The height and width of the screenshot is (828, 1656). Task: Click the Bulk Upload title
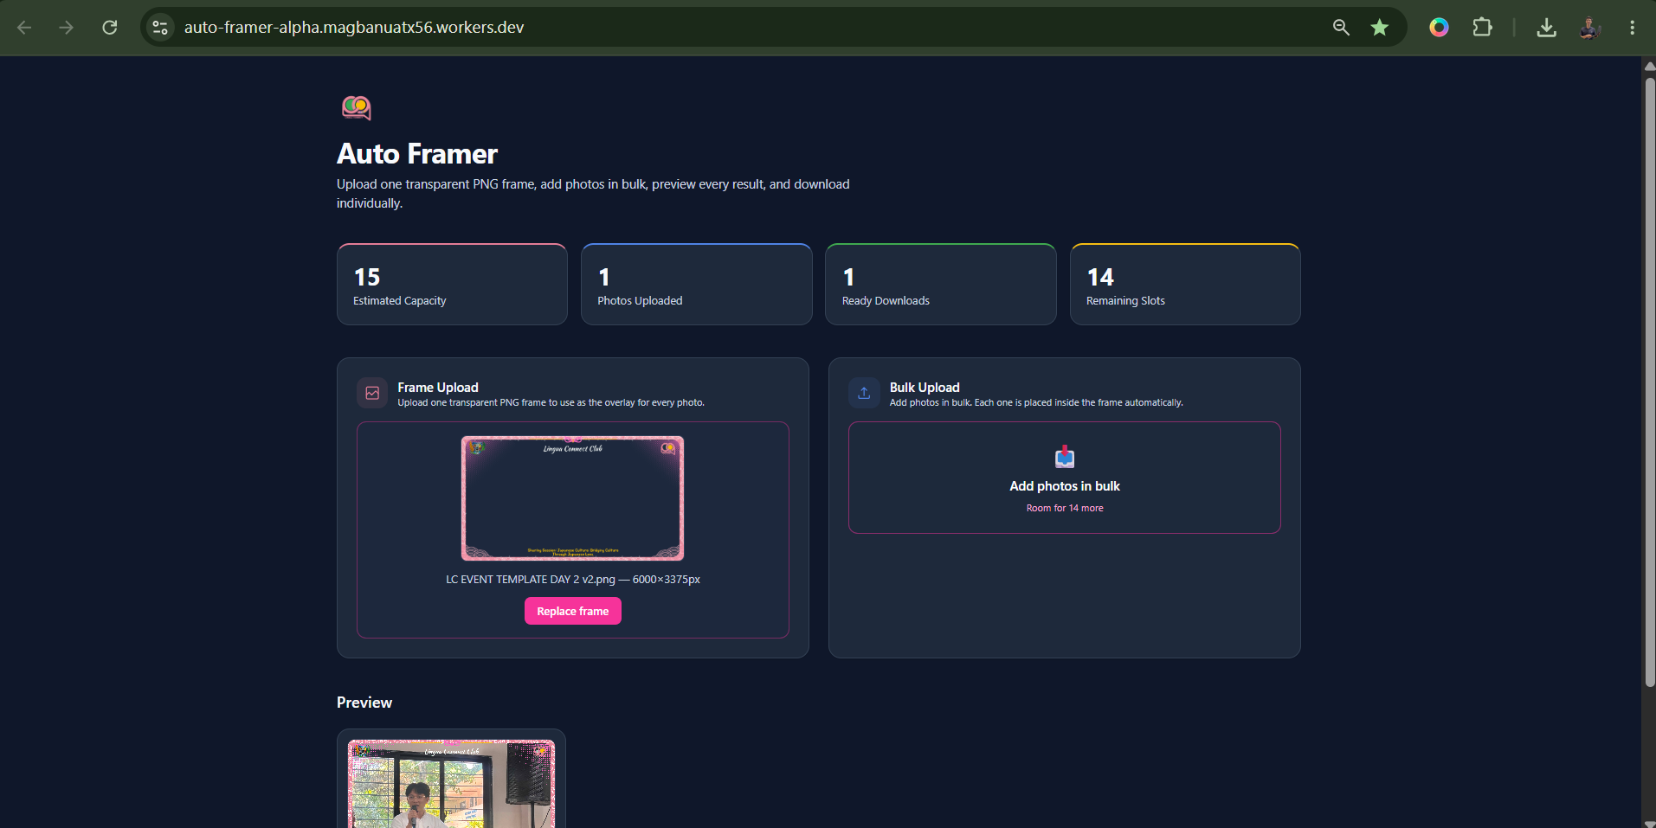925,388
